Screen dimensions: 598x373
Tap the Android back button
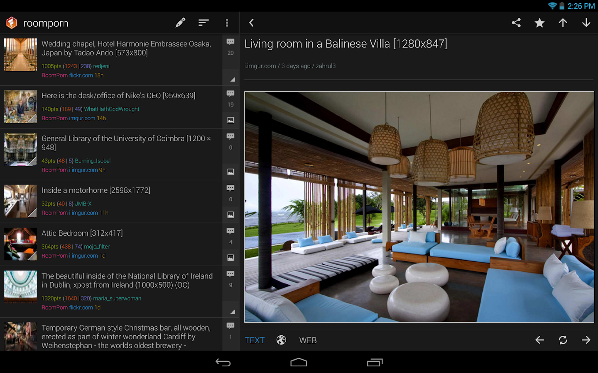click(x=223, y=363)
